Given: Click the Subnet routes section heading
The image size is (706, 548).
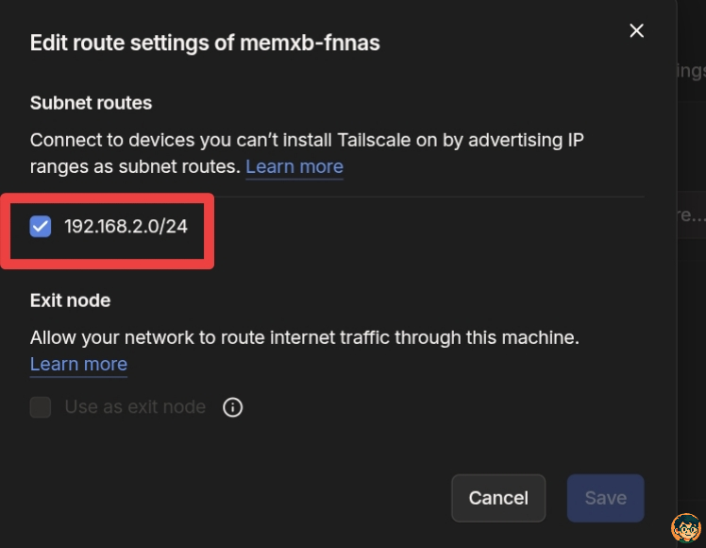Looking at the screenshot, I should [x=91, y=103].
